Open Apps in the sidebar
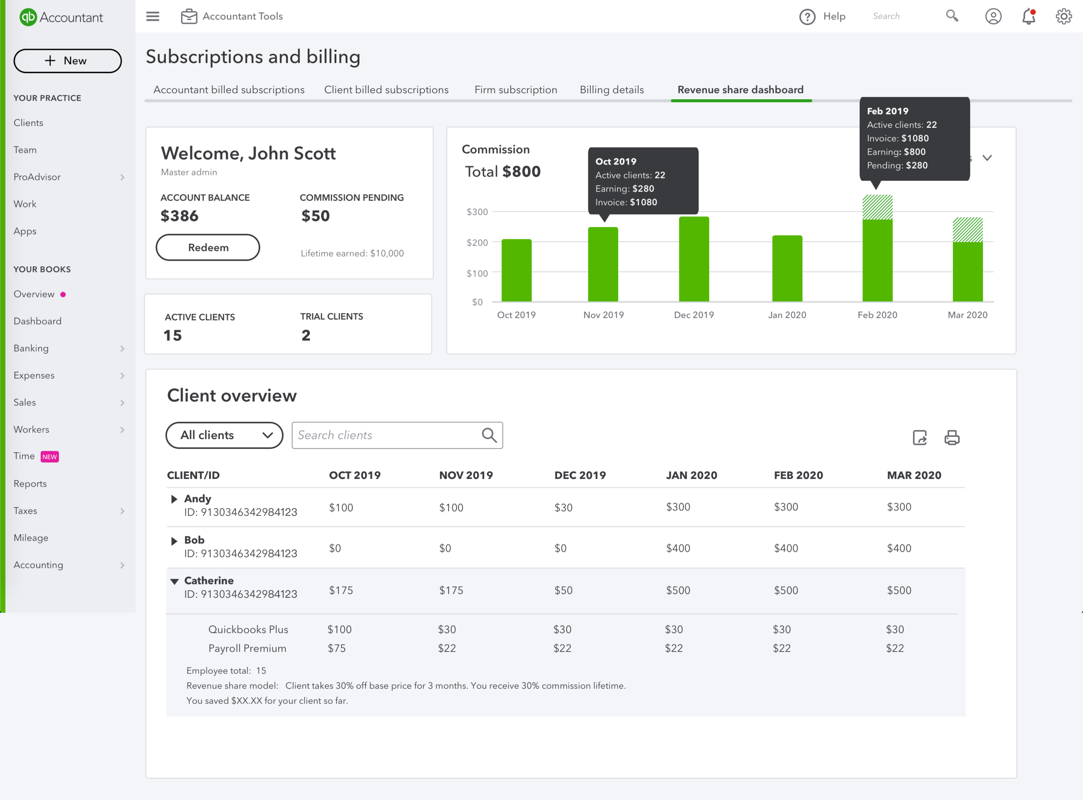Image resolution: width=1083 pixels, height=800 pixels. point(25,231)
